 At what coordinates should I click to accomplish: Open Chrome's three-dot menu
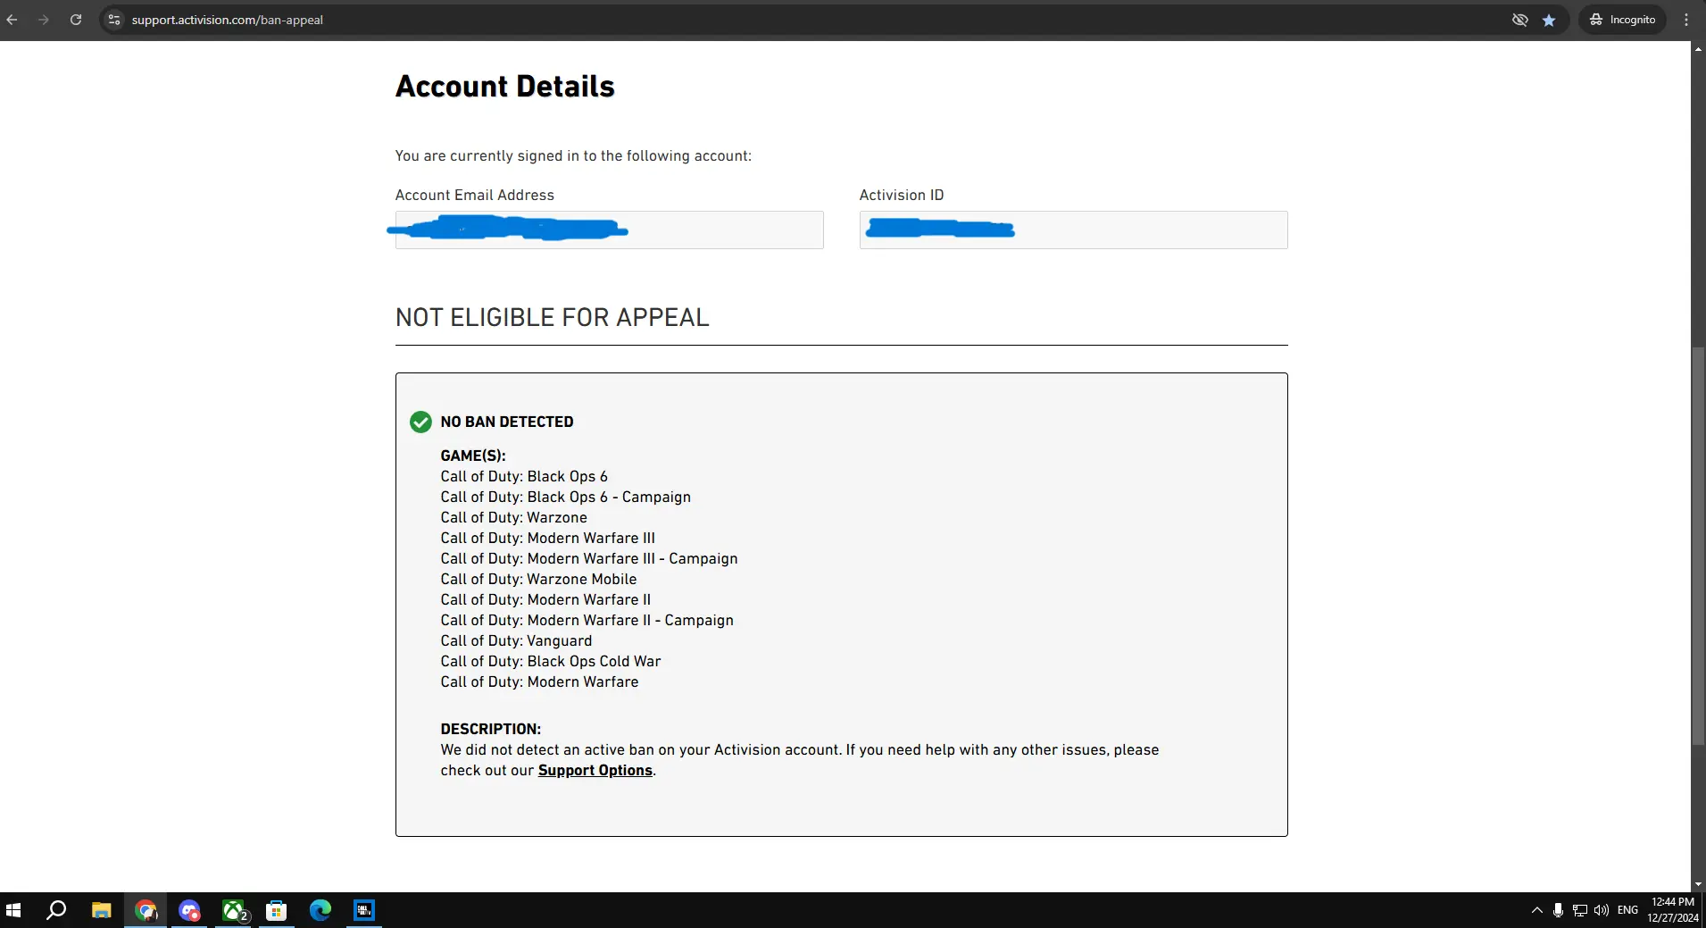coord(1686,20)
